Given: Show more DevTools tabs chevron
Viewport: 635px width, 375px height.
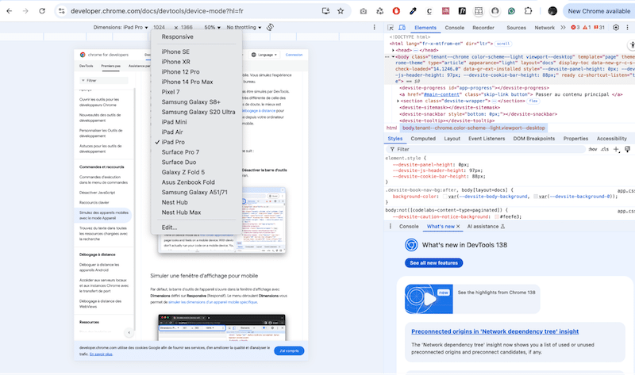Looking at the screenshot, I should coord(563,28).
